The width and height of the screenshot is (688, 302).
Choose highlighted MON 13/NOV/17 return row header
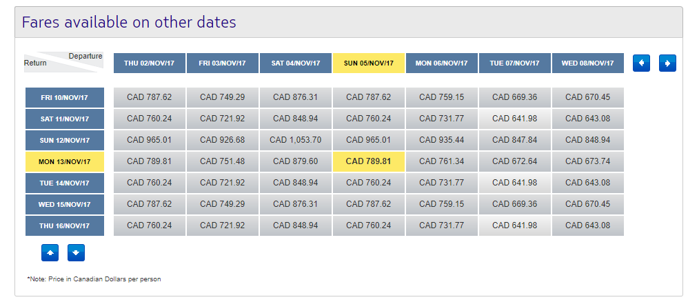pos(65,161)
